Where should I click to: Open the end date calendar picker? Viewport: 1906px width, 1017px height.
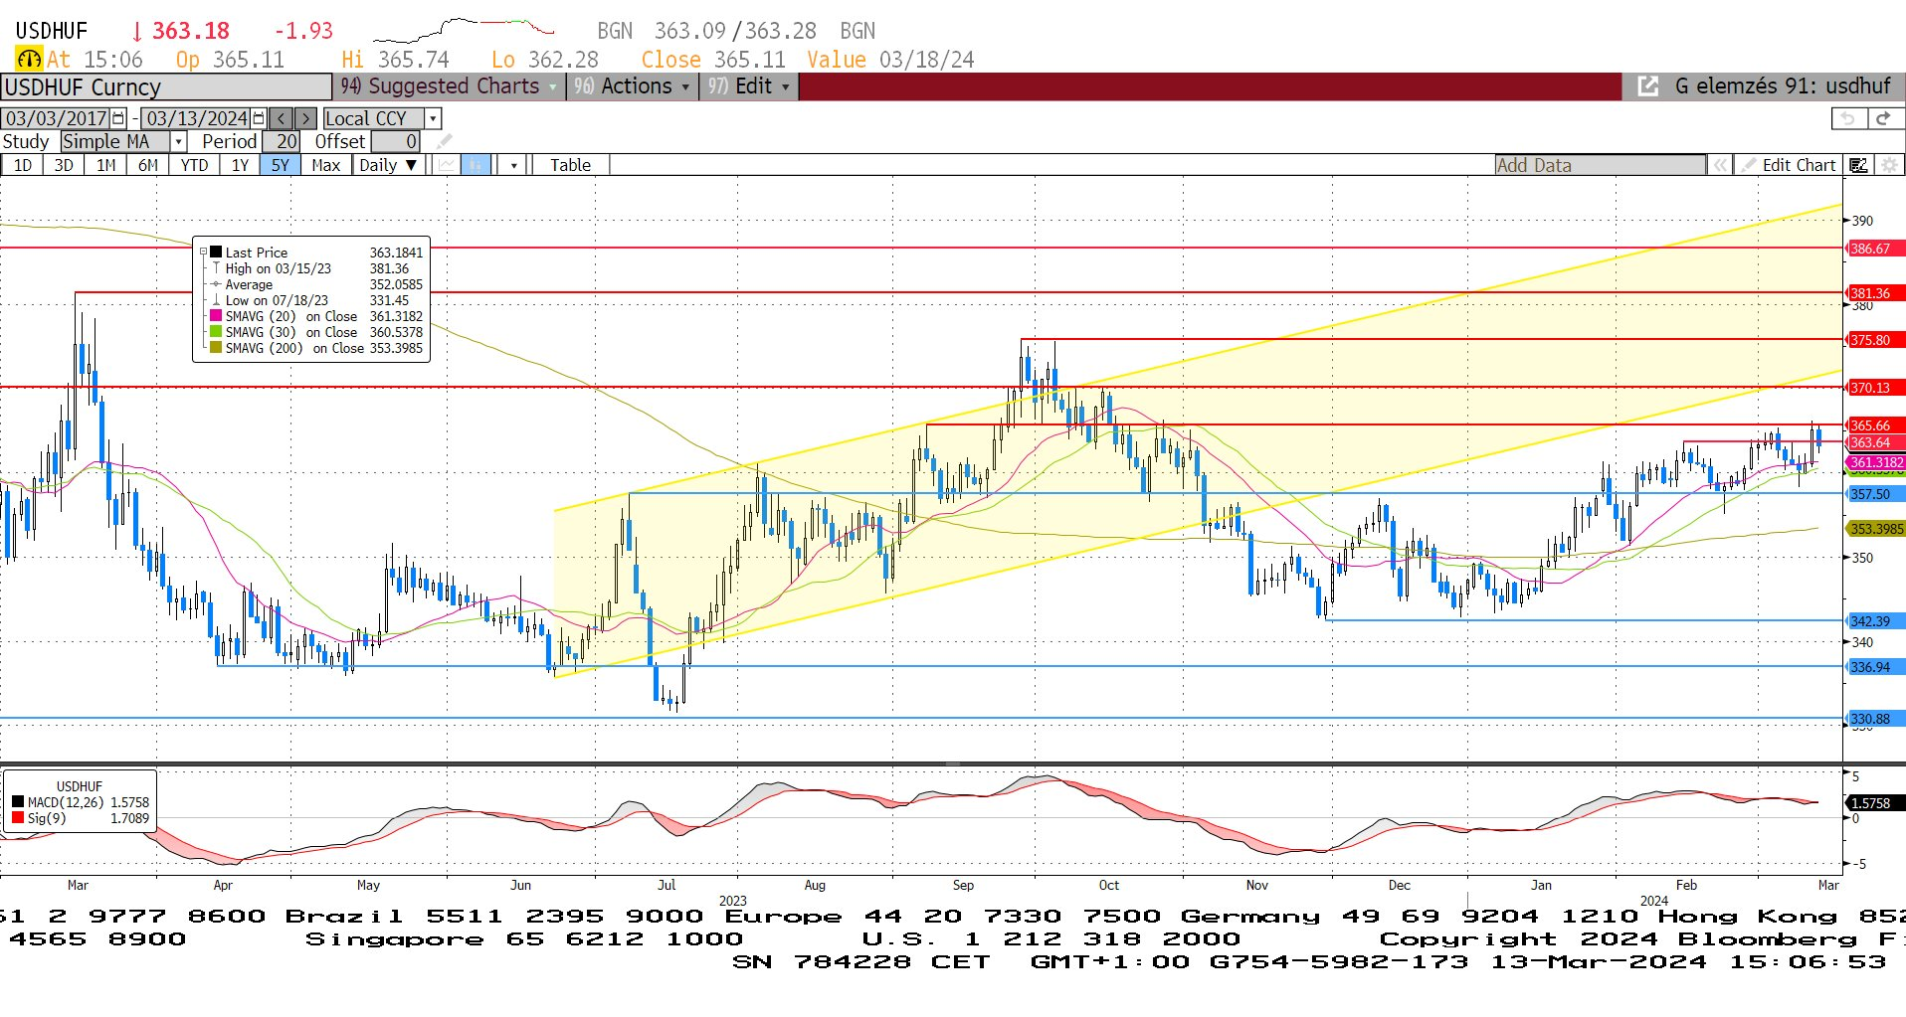click(259, 118)
